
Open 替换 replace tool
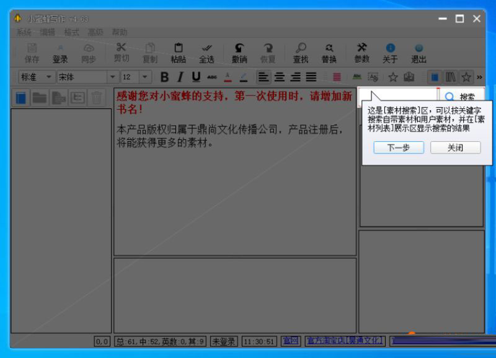click(329, 53)
